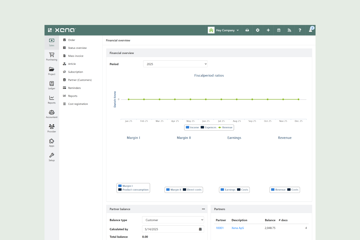
Task: Open the Purchasing module in sidebar
Action: [52, 56]
